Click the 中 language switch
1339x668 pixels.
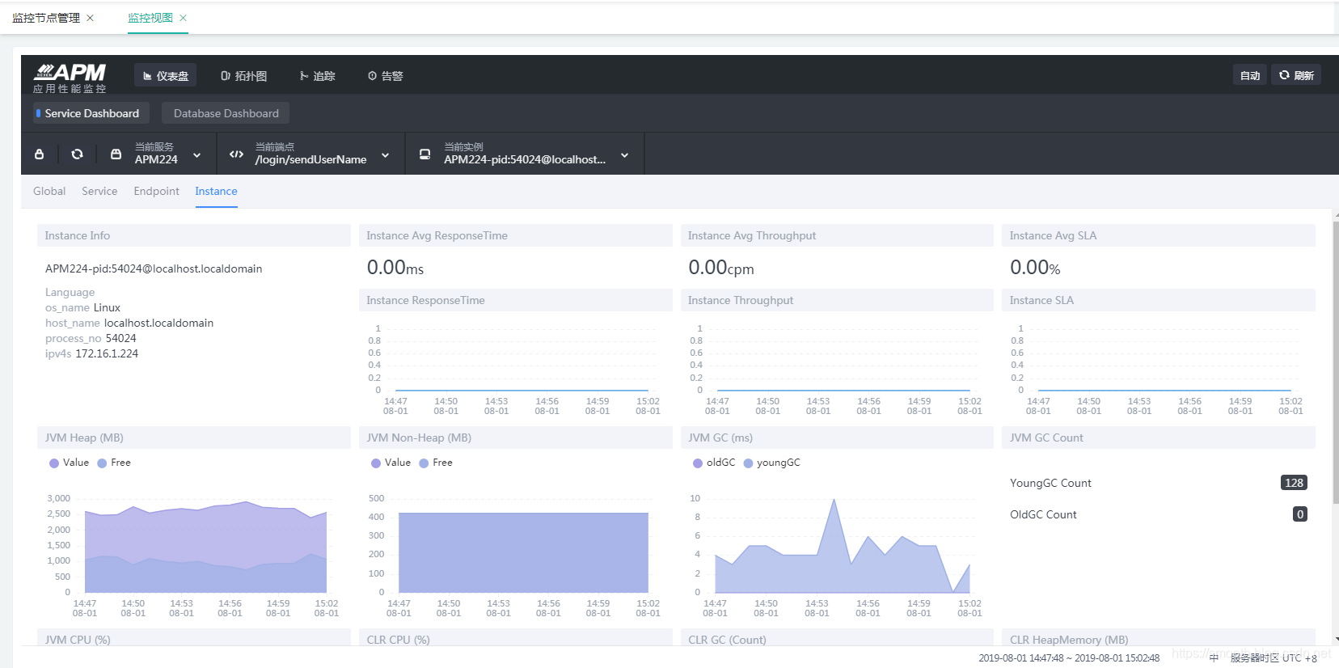pos(1214,658)
